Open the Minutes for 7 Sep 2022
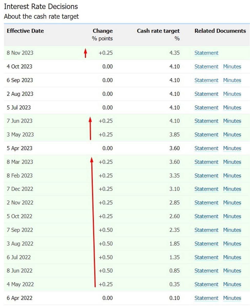The image size is (250, 306). tap(232, 230)
